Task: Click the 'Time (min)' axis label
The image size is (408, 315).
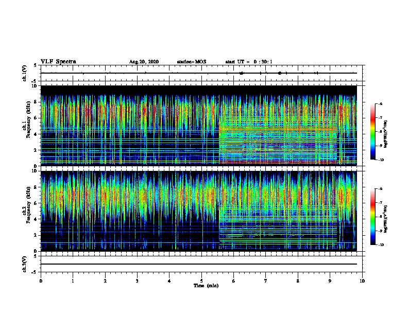Action: point(206,286)
